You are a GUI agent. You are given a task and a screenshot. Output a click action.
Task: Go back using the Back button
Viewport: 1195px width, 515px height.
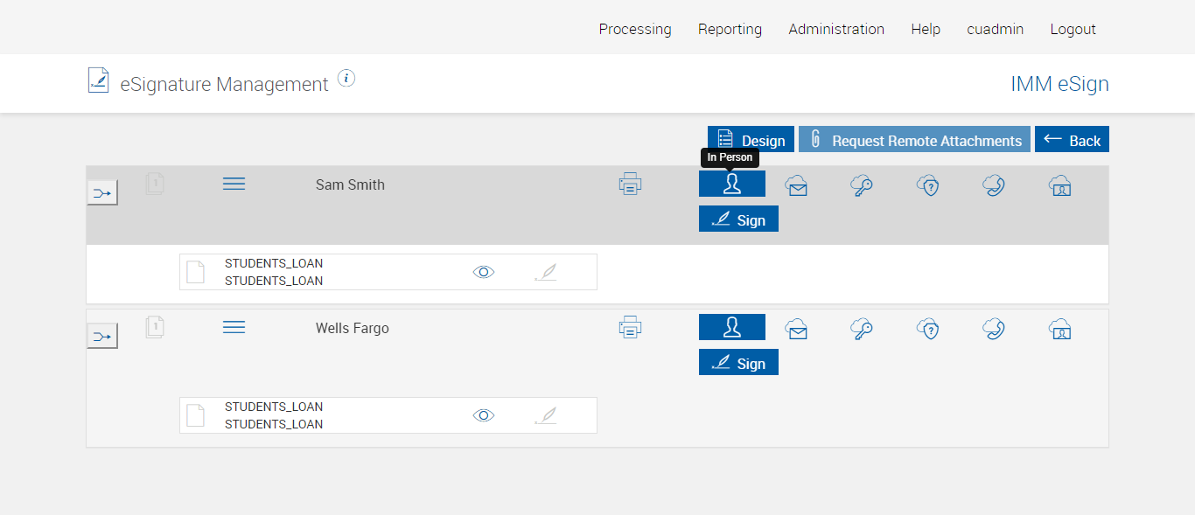click(1072, 140)
